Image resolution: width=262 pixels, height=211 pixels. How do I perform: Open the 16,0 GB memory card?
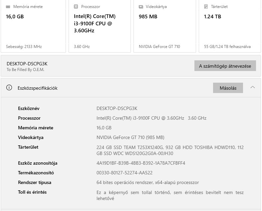tap(33, 27)
